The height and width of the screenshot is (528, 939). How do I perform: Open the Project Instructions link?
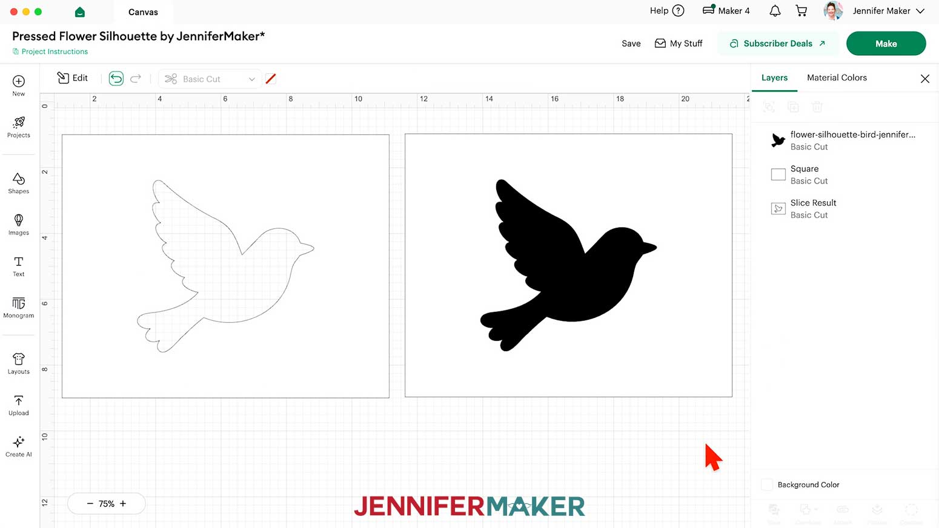[50, 51]
